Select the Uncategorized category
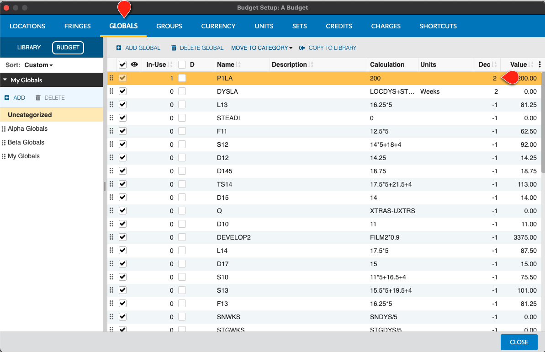This screenshot has width=545, height=353. [52, 115]
